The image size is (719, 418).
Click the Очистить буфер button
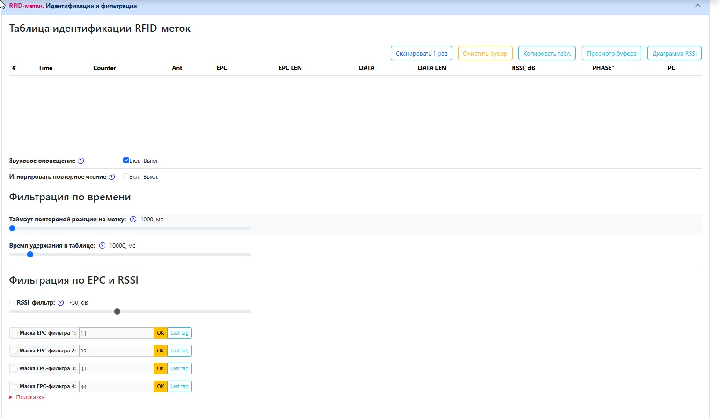[485, 53]
